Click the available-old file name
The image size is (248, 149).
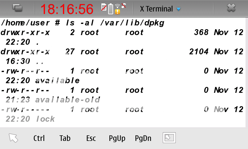pos(68,100)
